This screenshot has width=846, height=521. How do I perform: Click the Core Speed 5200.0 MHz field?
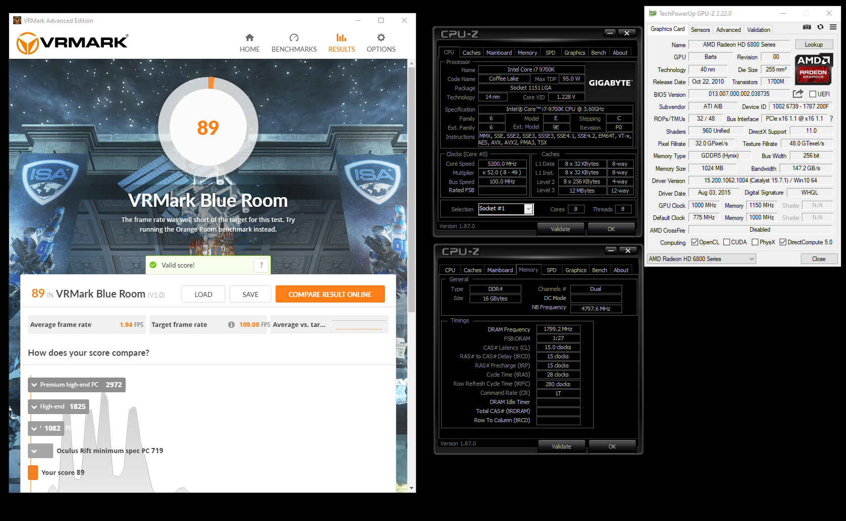(x=502, y=164)
